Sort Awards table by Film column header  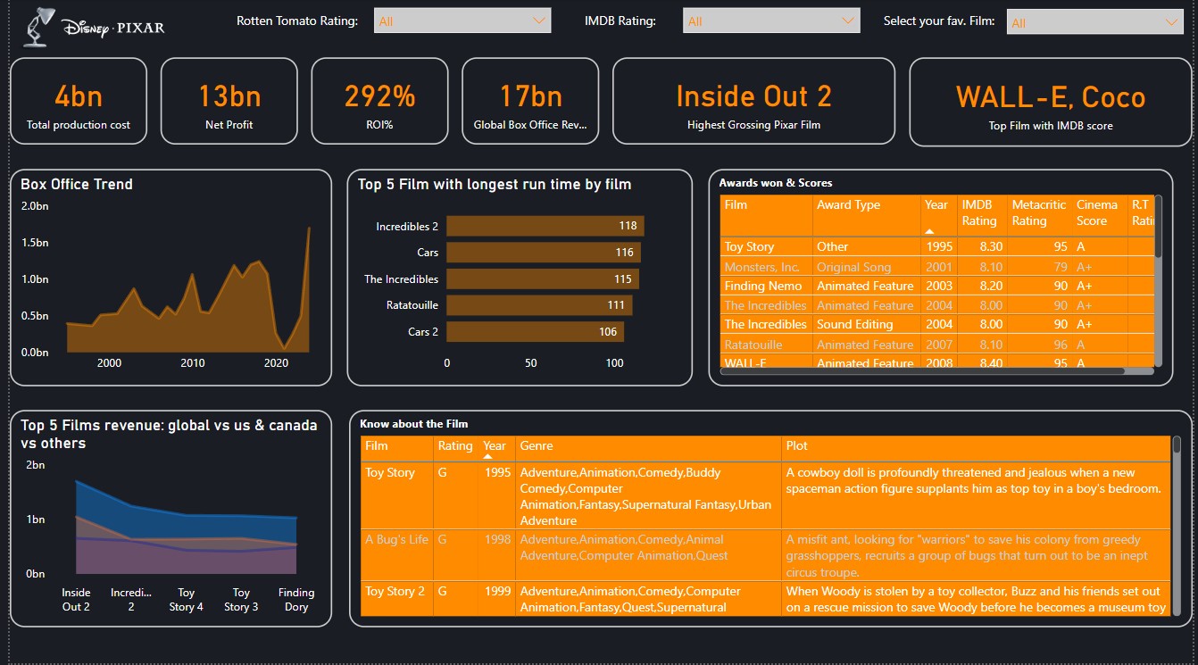point(767,215)
